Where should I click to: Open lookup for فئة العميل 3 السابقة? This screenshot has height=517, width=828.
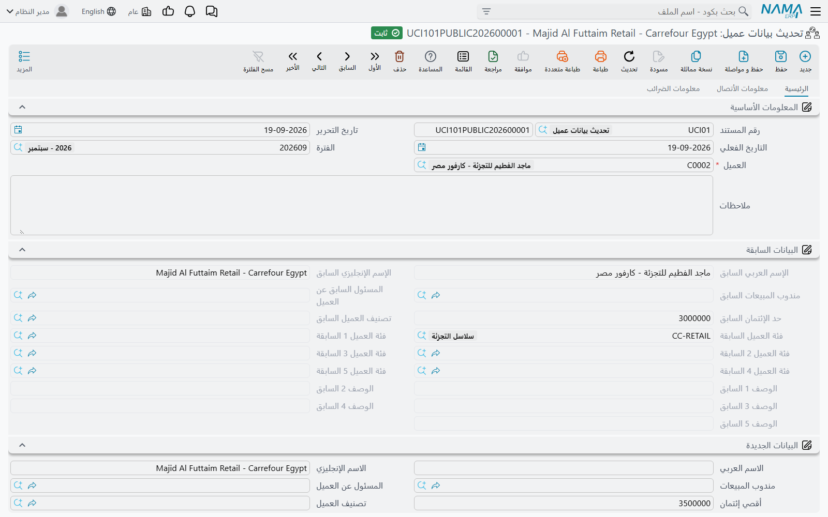click(x=19, y=353)
